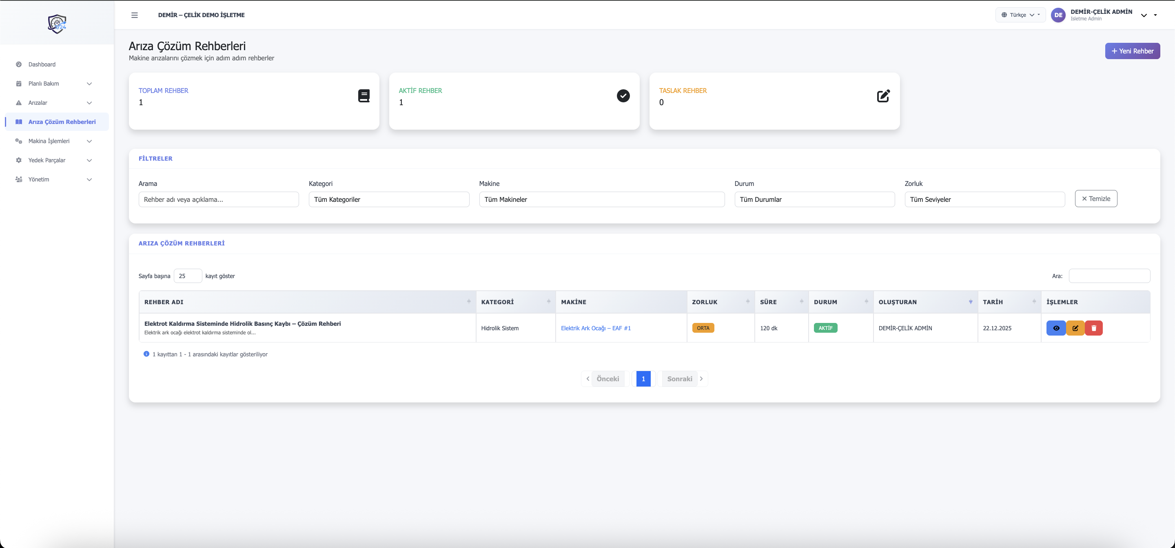Open Elektrik Ark Ocağı – EAF #1 link
1175x548 pixels.
596,328
